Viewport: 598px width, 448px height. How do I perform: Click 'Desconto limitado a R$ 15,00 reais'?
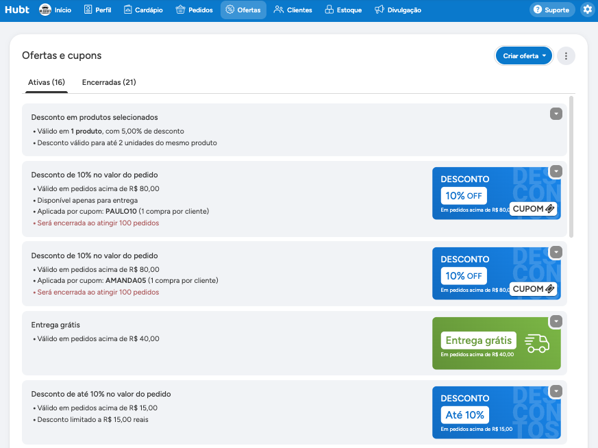(92, 420)
